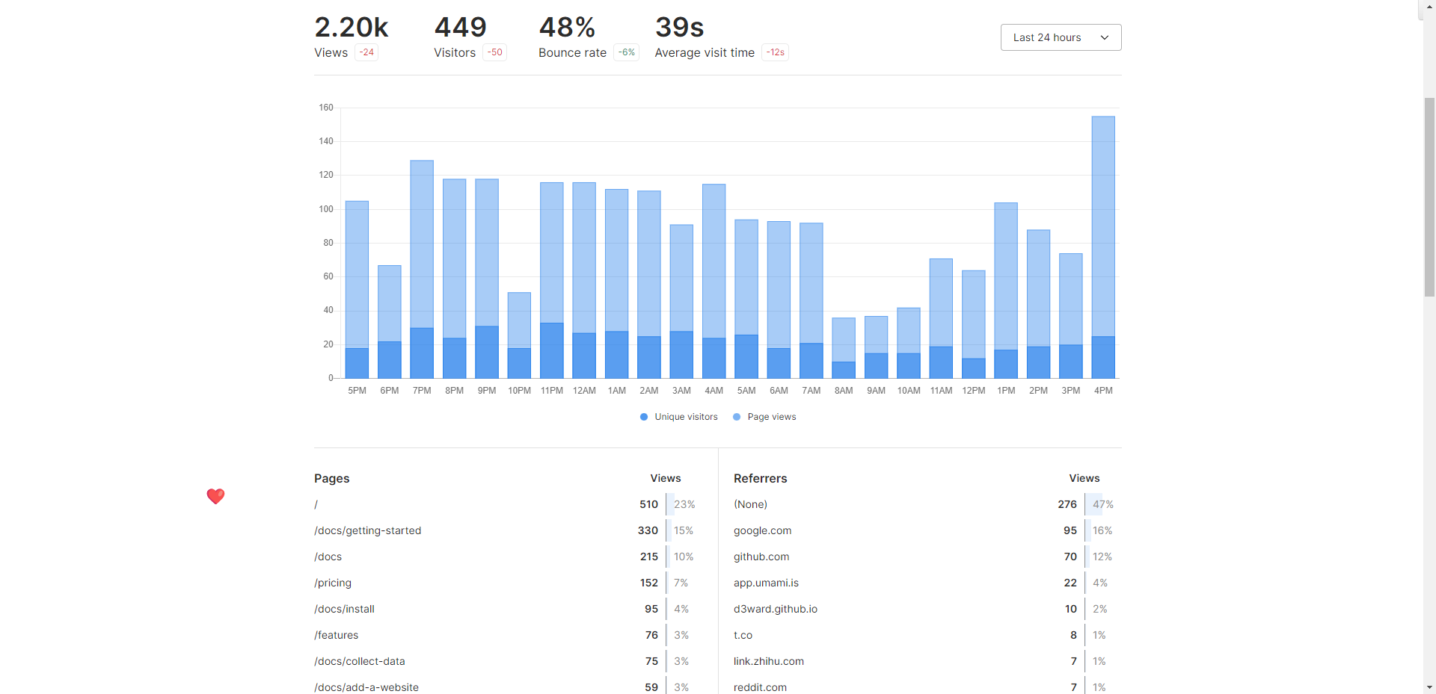Click the scrollbar down arrow
Image resolution: width=1436 pixels, height=694 pixels.
[1429, 687]
